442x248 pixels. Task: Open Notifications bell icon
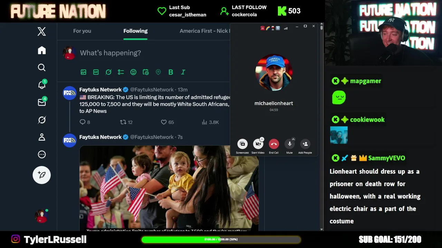point(42,85)
